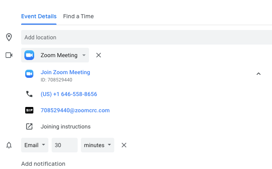Screen dimensions: 272x169
Task: Open the 708529440@zoomcrc.com SIP link
Action: [75, 110]
